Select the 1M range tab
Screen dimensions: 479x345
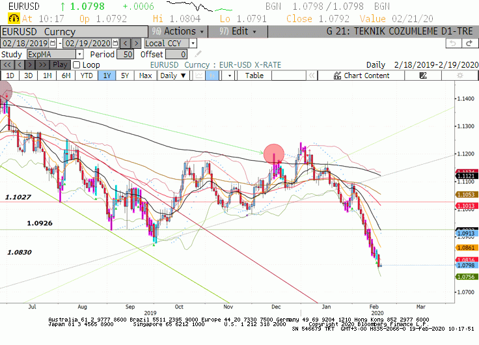tap(47, 76)
